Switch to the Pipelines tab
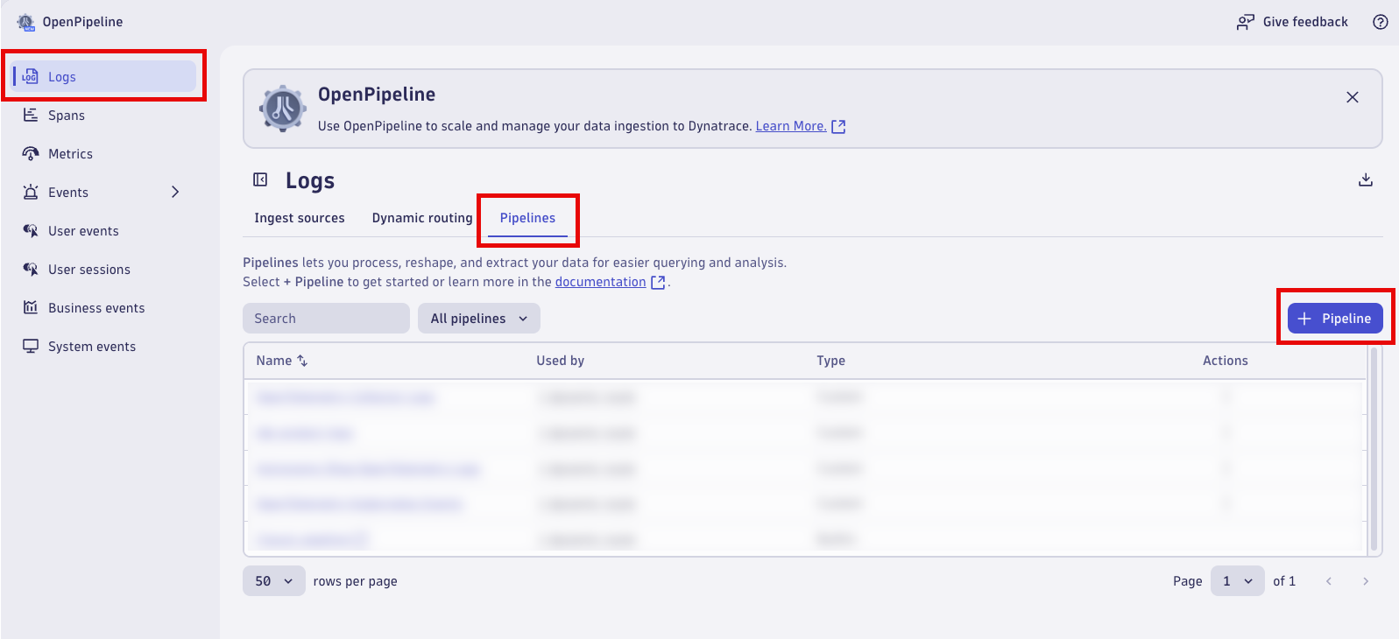 click(527, 218)
